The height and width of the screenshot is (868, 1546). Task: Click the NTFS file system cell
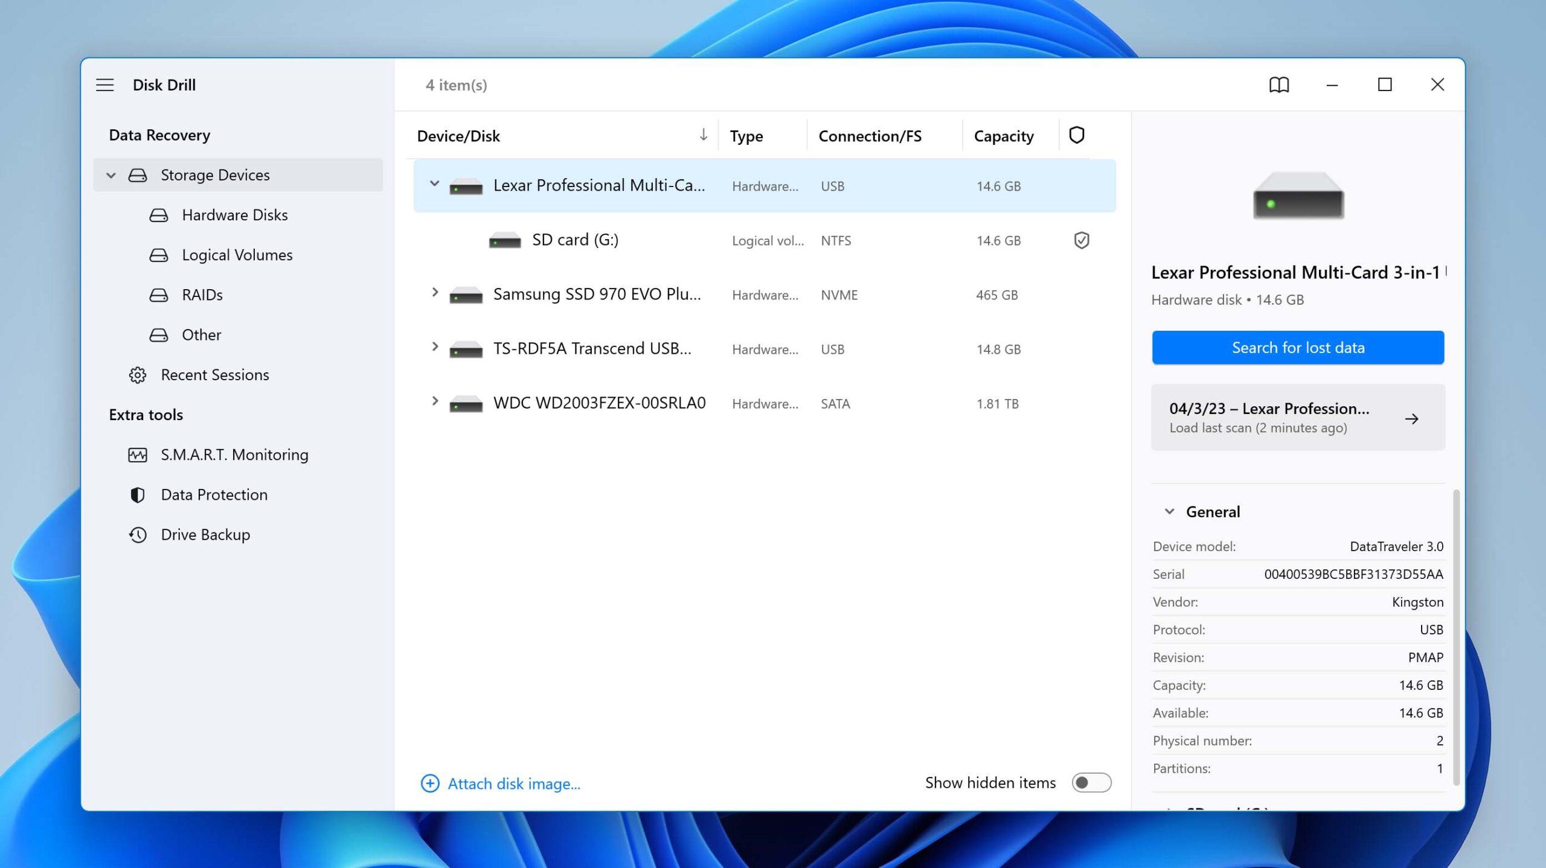pos(836,241)
